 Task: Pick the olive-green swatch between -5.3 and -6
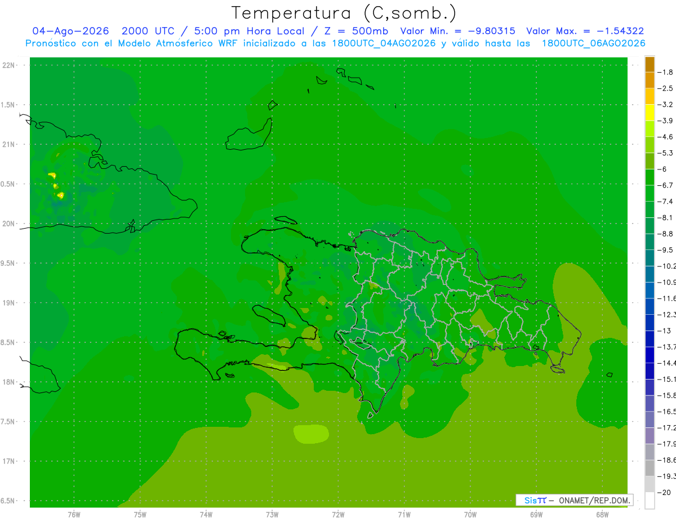650,161
